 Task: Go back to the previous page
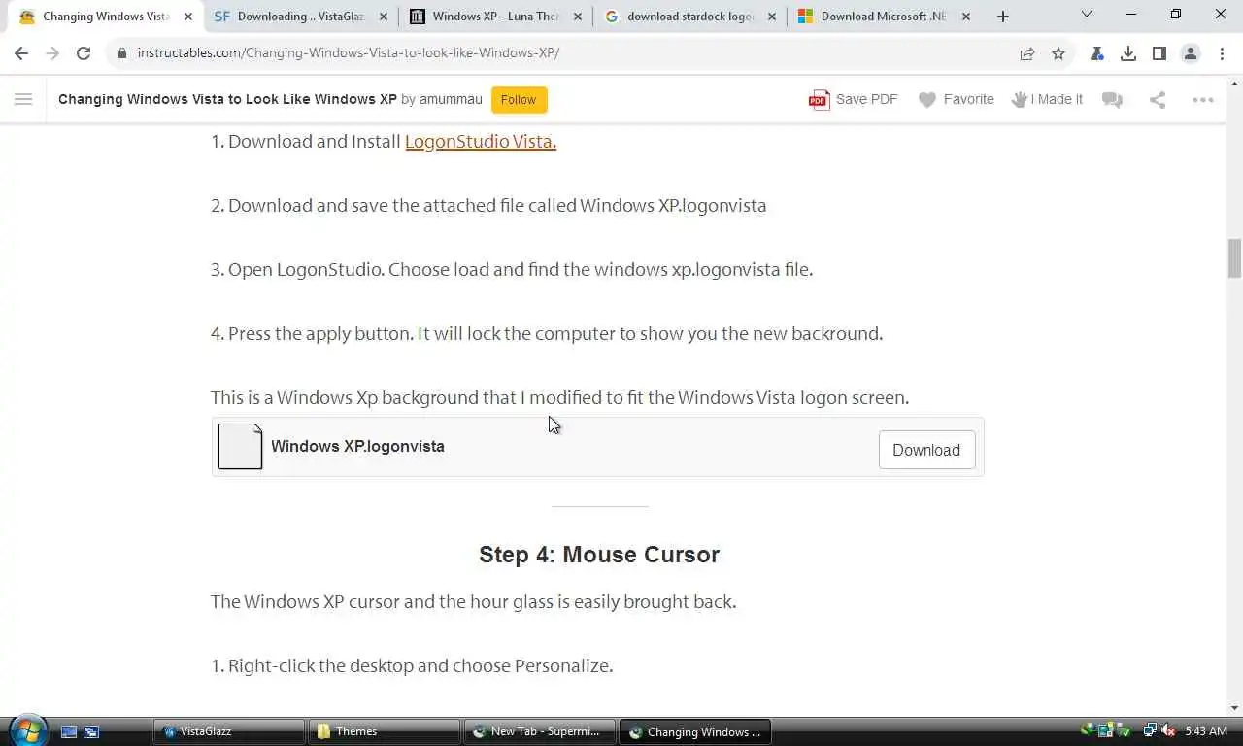click(x=21, y=53)
